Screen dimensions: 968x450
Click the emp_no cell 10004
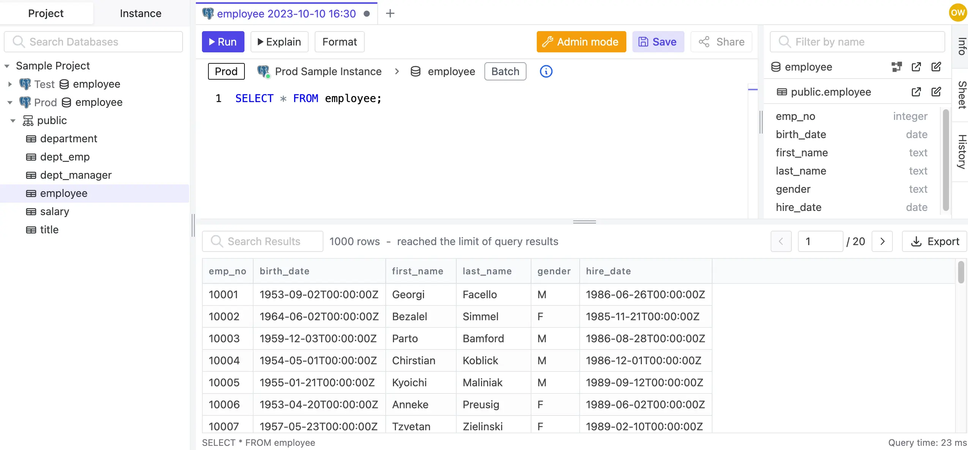point(228,360)
